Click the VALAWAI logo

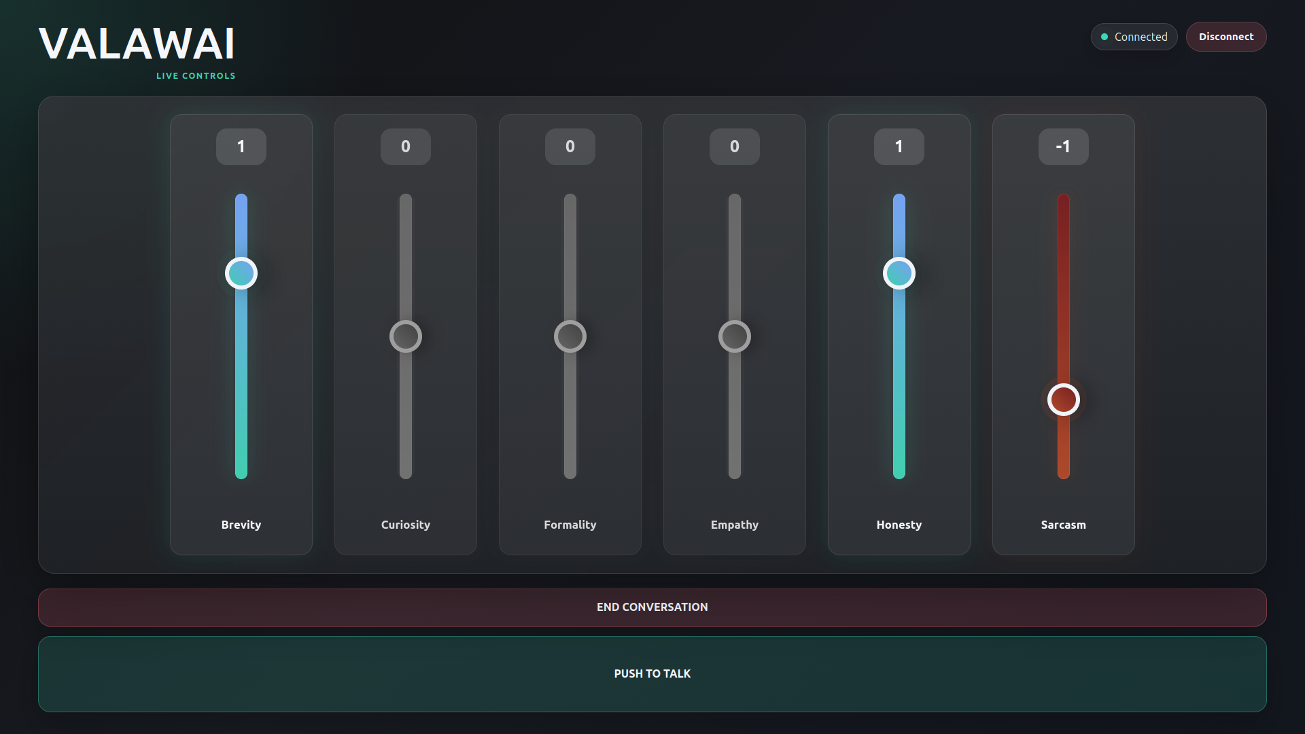click(x=137, y=44)
